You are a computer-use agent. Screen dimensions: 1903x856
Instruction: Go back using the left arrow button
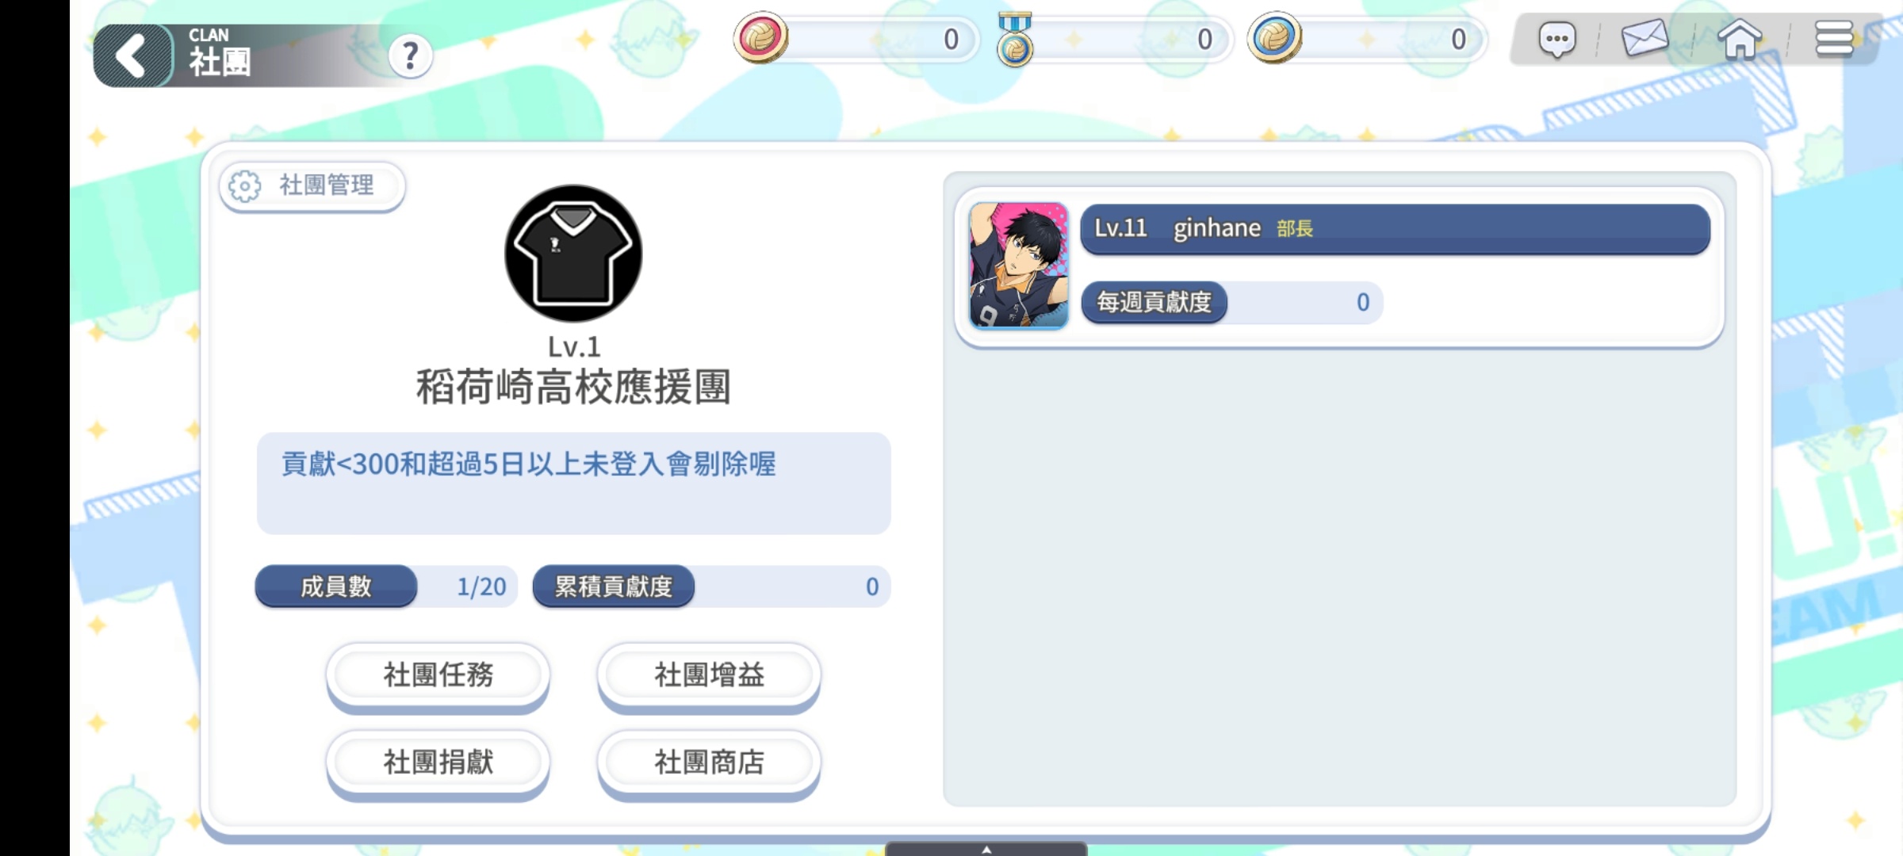coord(132,55)
